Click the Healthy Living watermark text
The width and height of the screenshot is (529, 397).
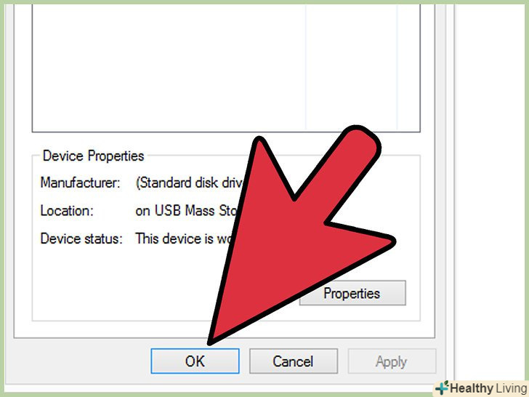(x=489, y=388)
